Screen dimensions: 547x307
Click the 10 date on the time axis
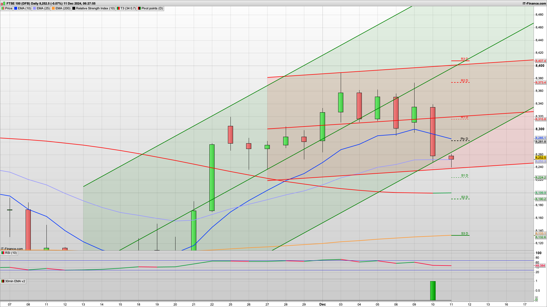[x=433, y=304]
